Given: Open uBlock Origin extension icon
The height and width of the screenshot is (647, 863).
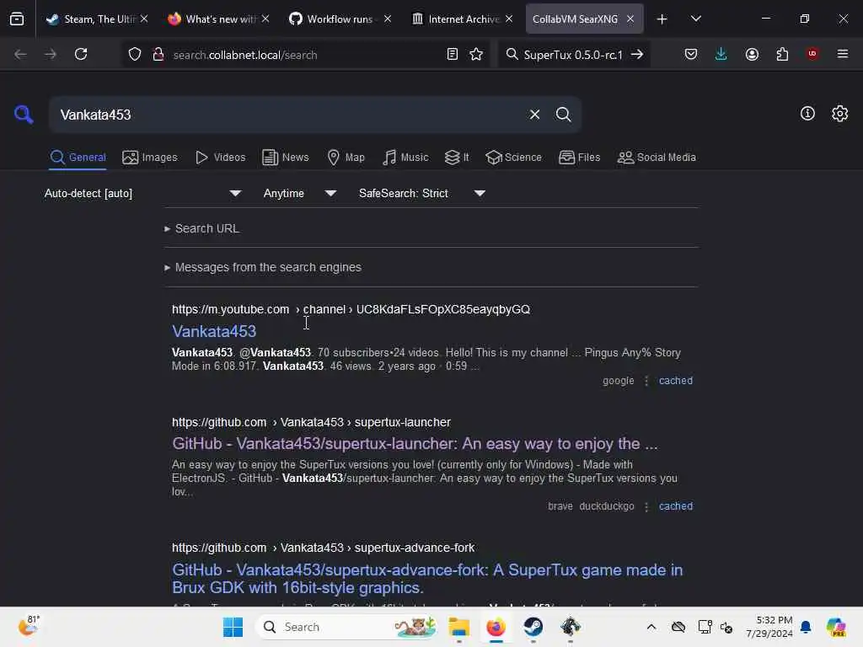Looking at the screenshot, I should click(812, 54).
